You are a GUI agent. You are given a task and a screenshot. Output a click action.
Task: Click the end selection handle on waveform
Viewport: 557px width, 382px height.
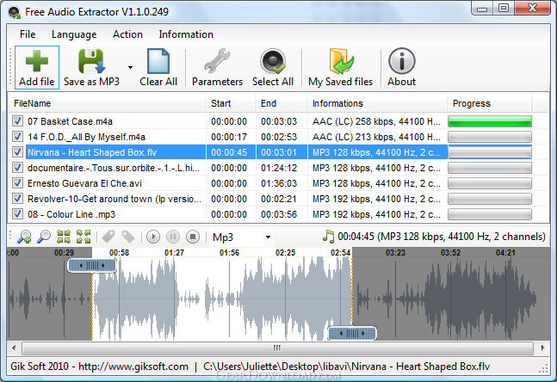click(x=352, y=333)
